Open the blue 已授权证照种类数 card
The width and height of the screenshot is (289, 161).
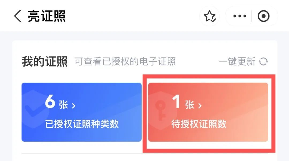82,112
